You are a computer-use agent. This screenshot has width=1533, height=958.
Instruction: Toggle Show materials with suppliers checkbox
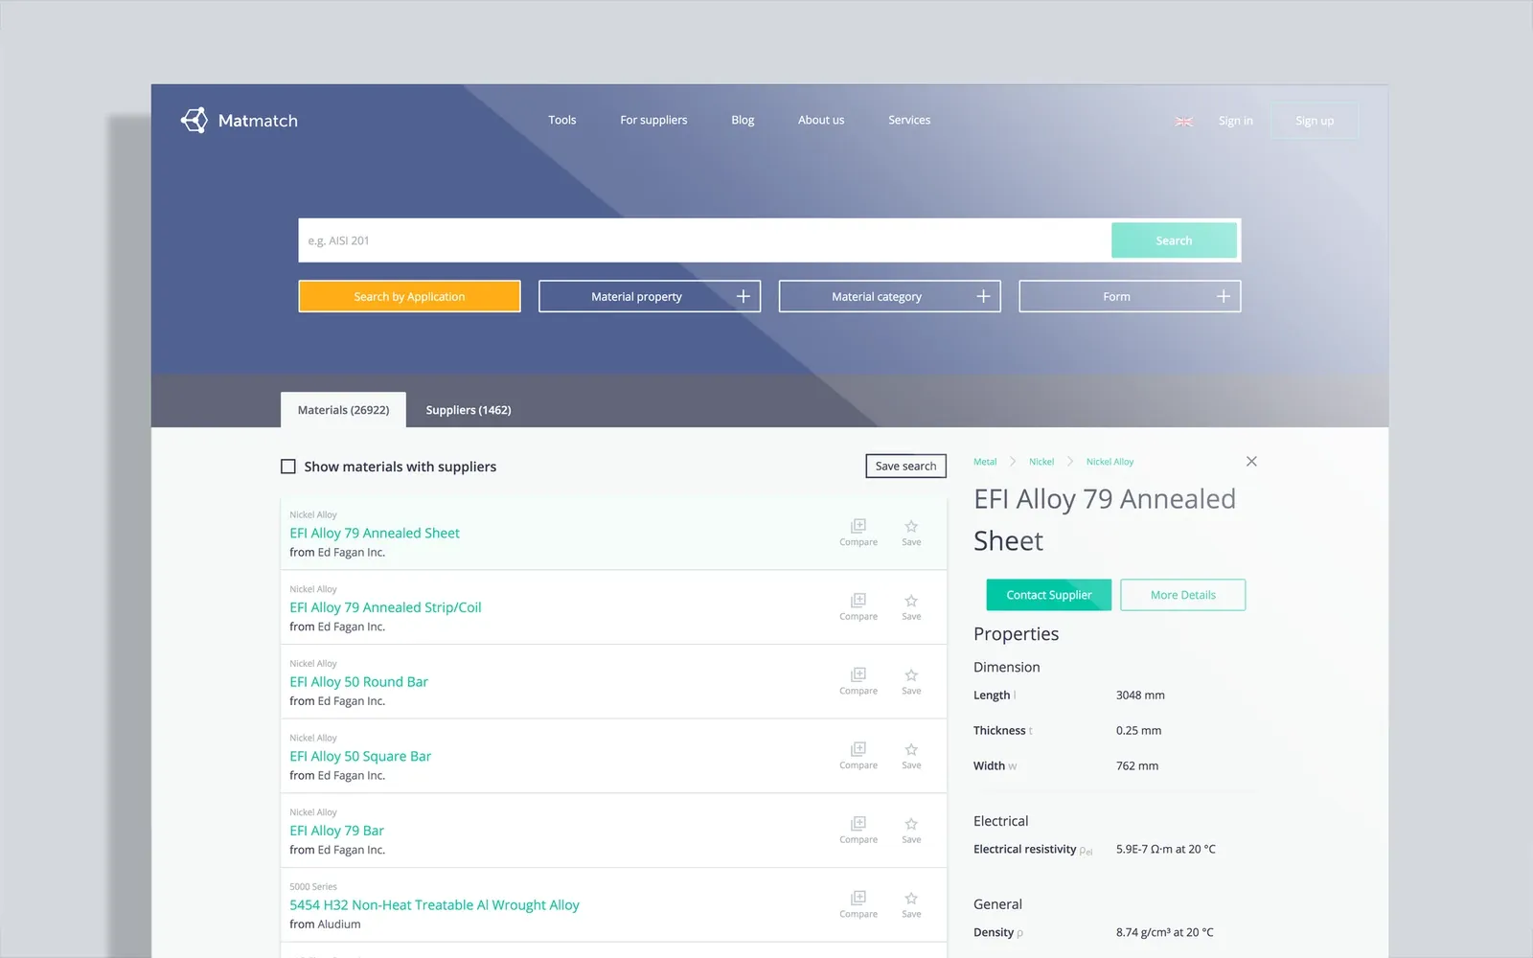pos(287,467)
